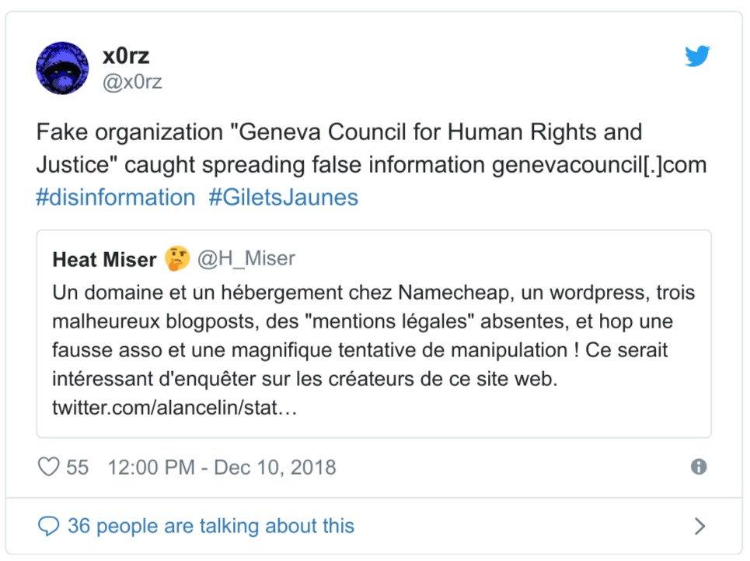Visit the @x0rz handle link
The height and width of the screenshot is (561, 750).
[x=132, y=82]
